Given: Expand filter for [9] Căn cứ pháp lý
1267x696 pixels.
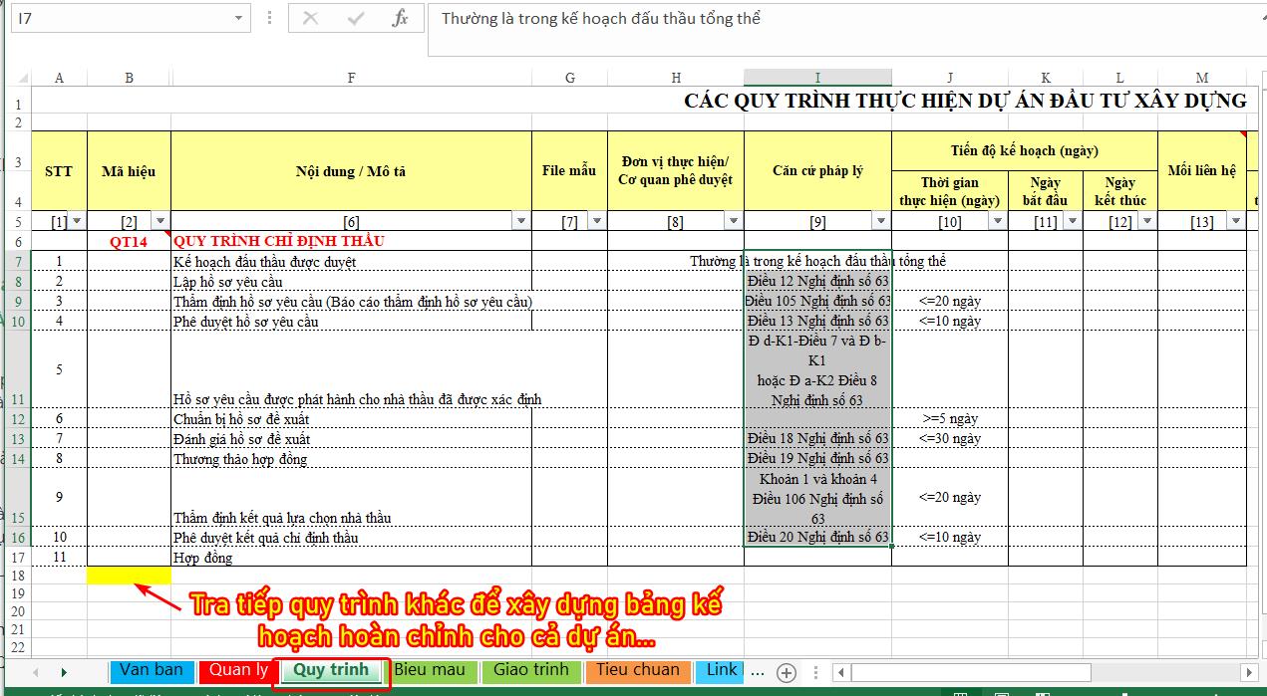Looking at the screenshot, I should [880, 221].
